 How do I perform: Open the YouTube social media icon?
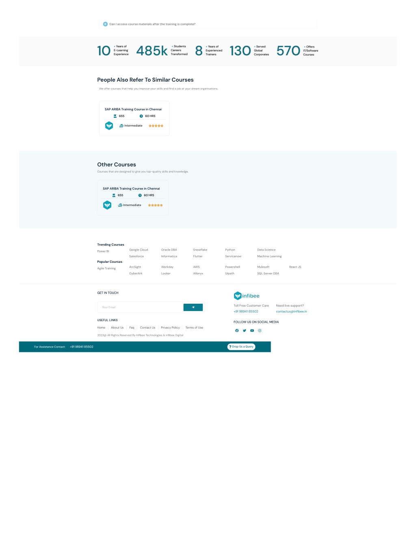click(252, 331)
